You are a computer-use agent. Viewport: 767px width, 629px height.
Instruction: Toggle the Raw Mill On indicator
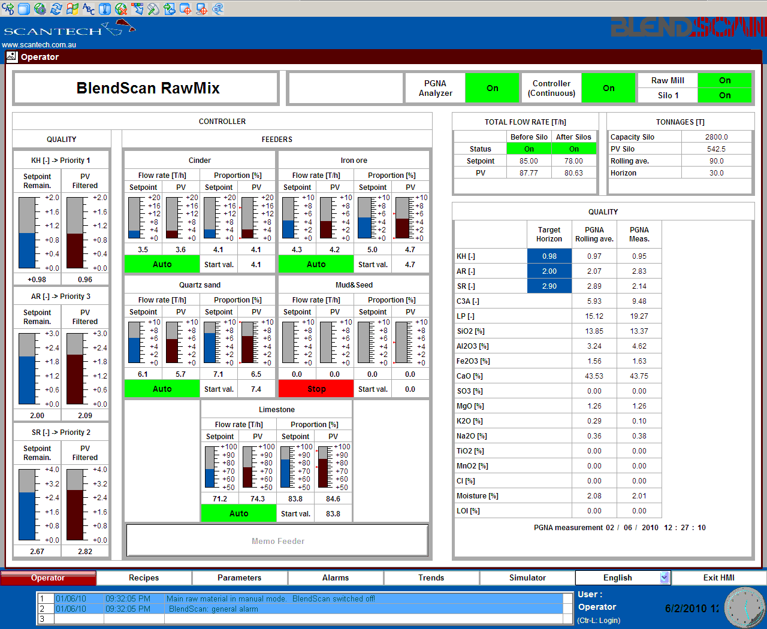click(725, 80)
